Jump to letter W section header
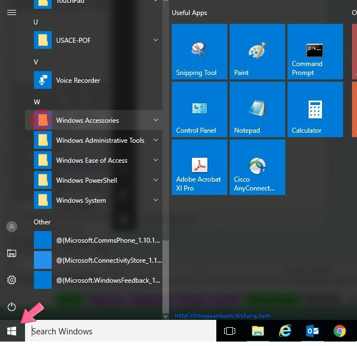The height and width of the screenshot is (346, 357). point(37,102)
